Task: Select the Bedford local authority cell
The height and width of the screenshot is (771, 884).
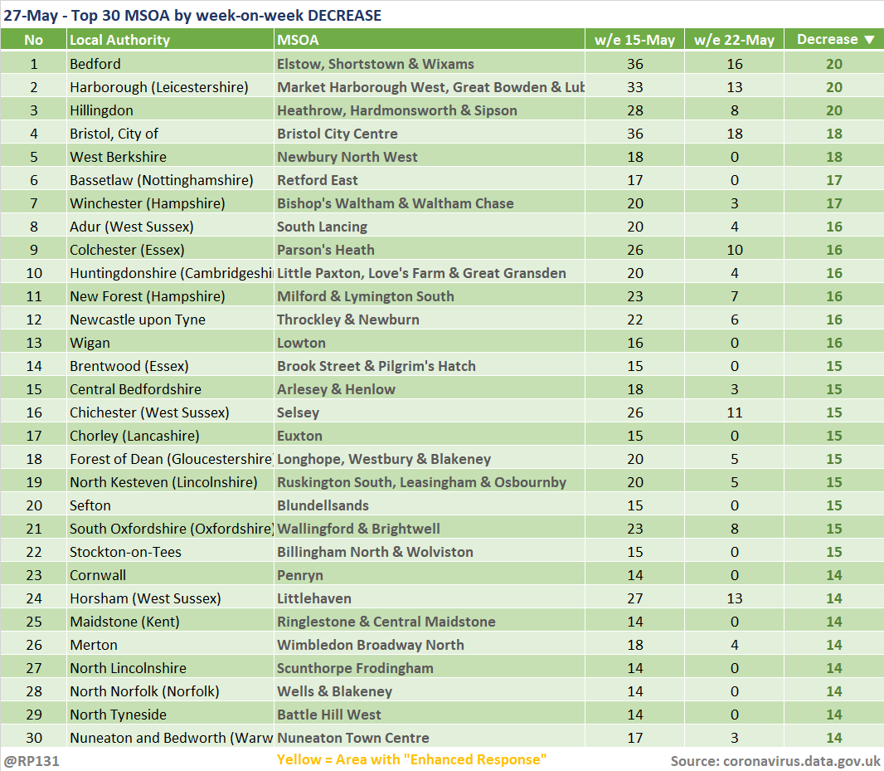Action: (170, 64)
